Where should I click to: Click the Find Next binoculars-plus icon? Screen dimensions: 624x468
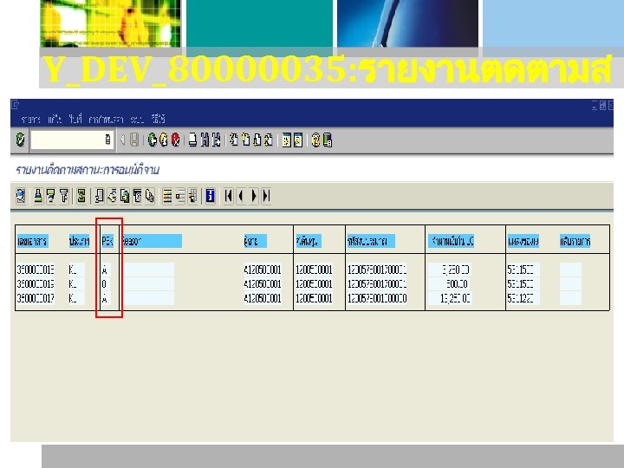click(216, 140)
